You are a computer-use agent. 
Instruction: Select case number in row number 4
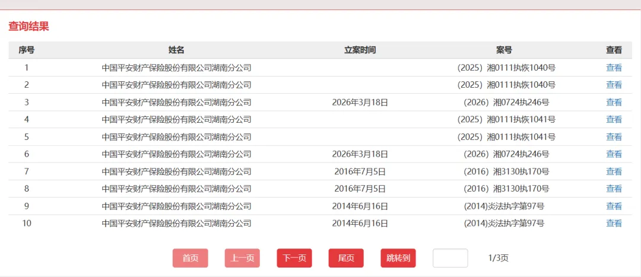tap(506, 120)
